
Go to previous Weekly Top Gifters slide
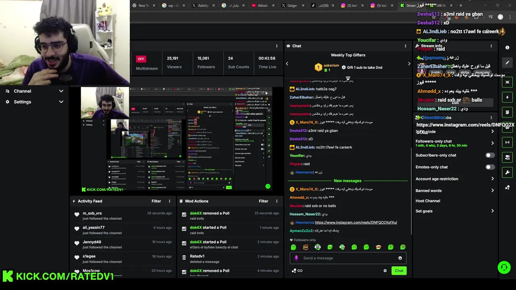287,64
